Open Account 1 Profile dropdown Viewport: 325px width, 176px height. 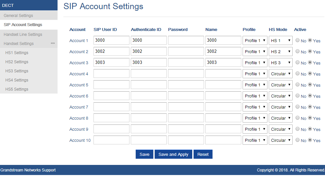[255, 40]
